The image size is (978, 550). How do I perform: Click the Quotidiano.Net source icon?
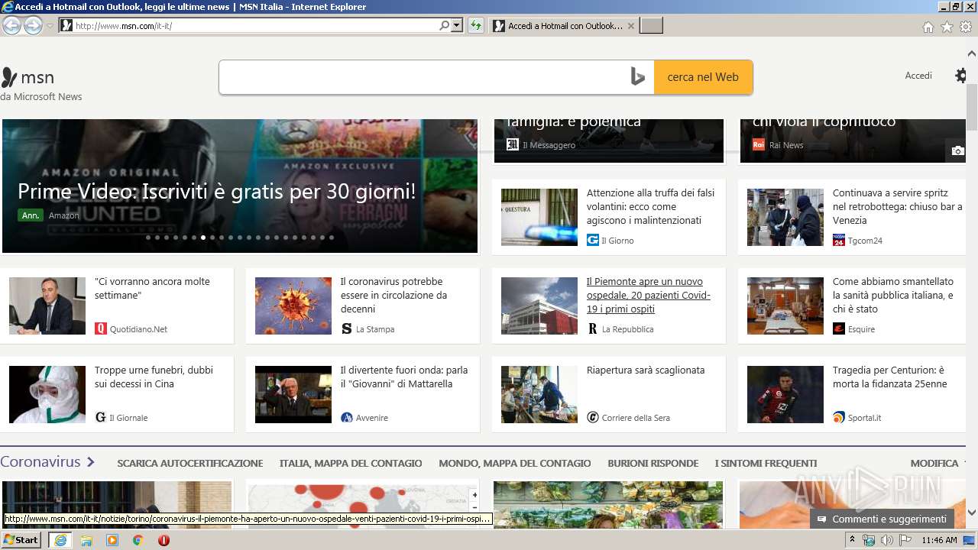pyautogui.click(x=101, y=328)
